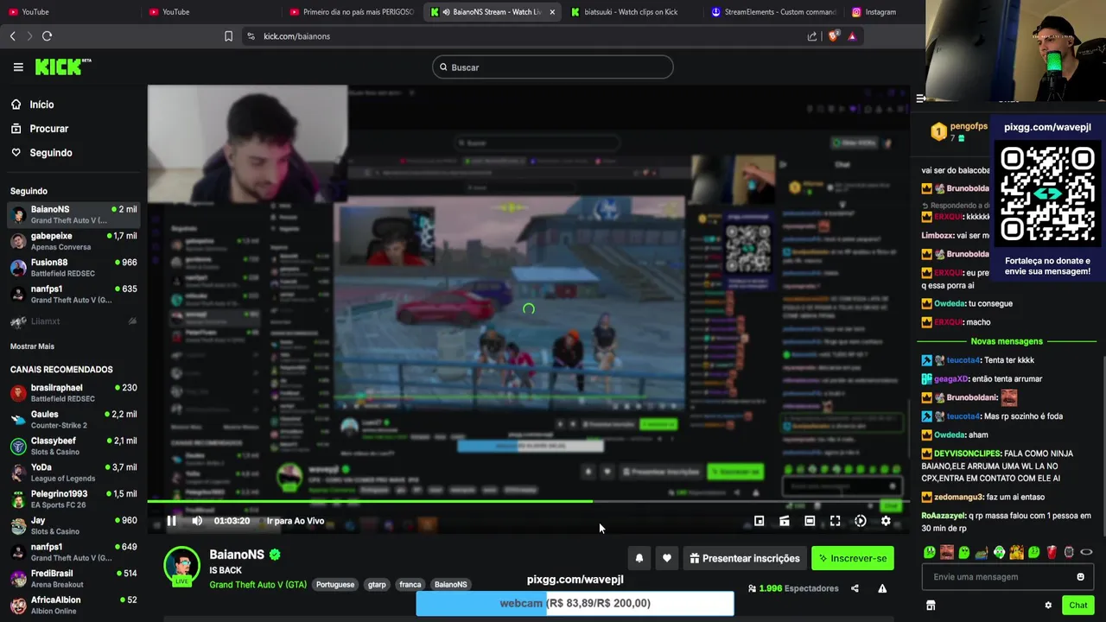Switch to StreamElements browser tab
The height and width of the screenshot is (622, 1106).
coord(773,12)
